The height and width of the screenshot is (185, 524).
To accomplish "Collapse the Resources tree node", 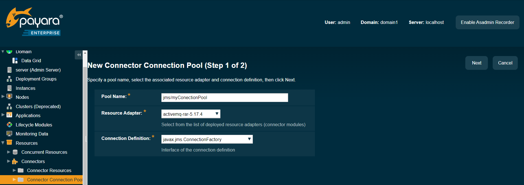I will tap(3, 143).
